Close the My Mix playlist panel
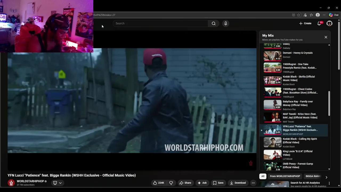 pos(326,37)
